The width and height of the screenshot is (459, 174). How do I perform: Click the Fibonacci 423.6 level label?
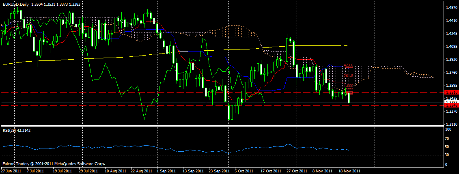(x=349, y=65)
